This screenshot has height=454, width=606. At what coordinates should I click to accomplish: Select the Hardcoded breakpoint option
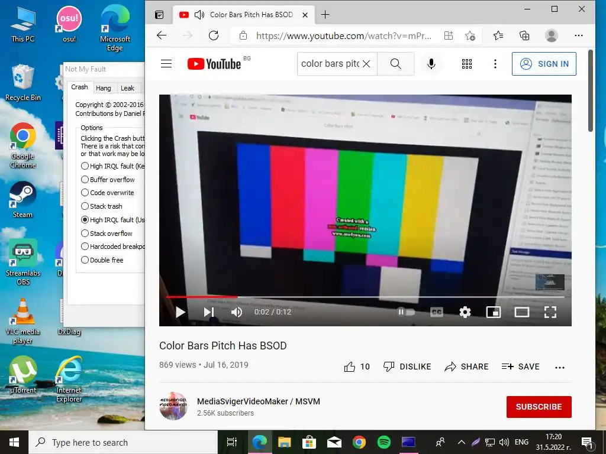pos(112,247)
